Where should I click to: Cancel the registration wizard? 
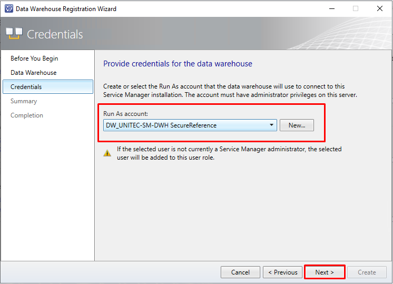click(240, 272)
